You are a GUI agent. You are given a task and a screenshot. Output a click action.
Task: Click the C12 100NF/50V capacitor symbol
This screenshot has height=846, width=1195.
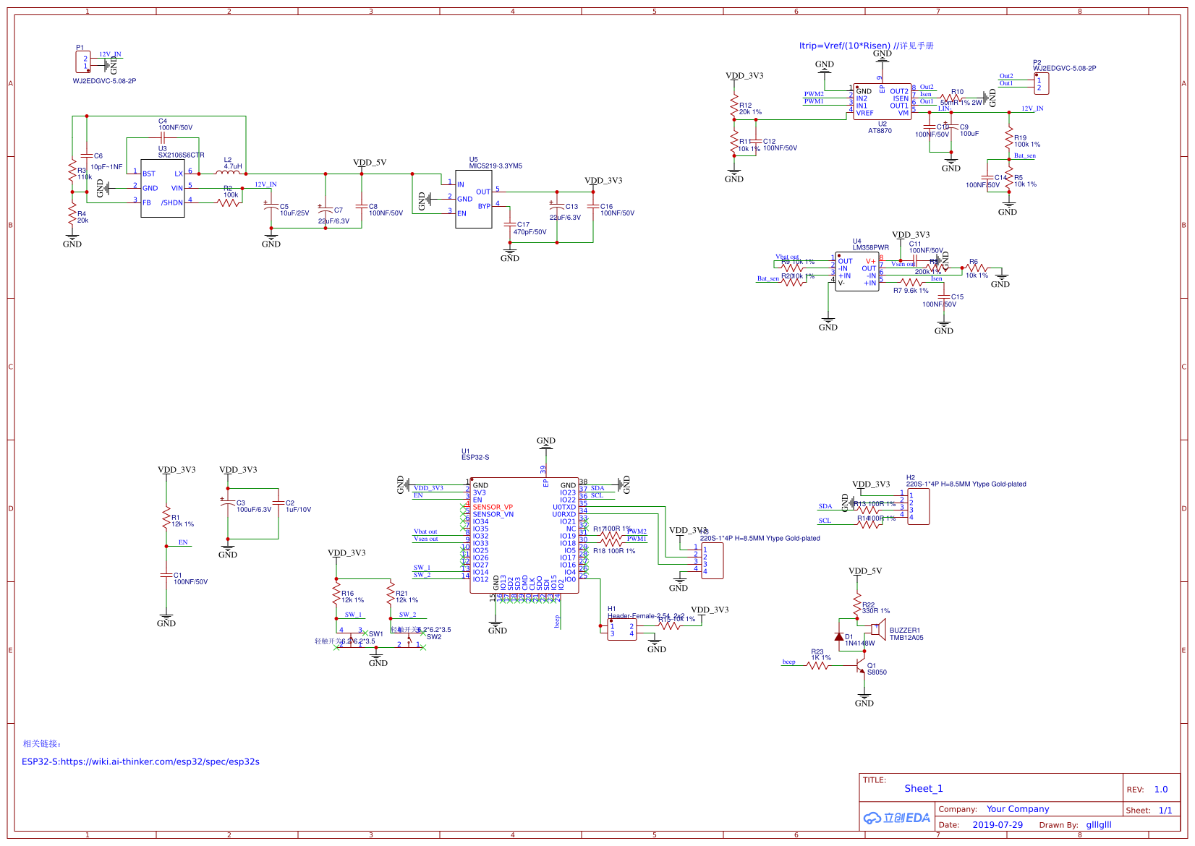(756, 142)
